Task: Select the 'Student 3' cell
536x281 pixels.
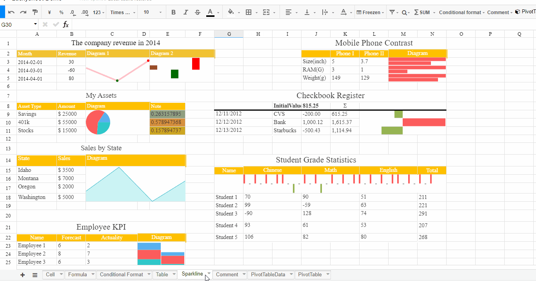Action: pyautogui.click(x=229, y=214)
